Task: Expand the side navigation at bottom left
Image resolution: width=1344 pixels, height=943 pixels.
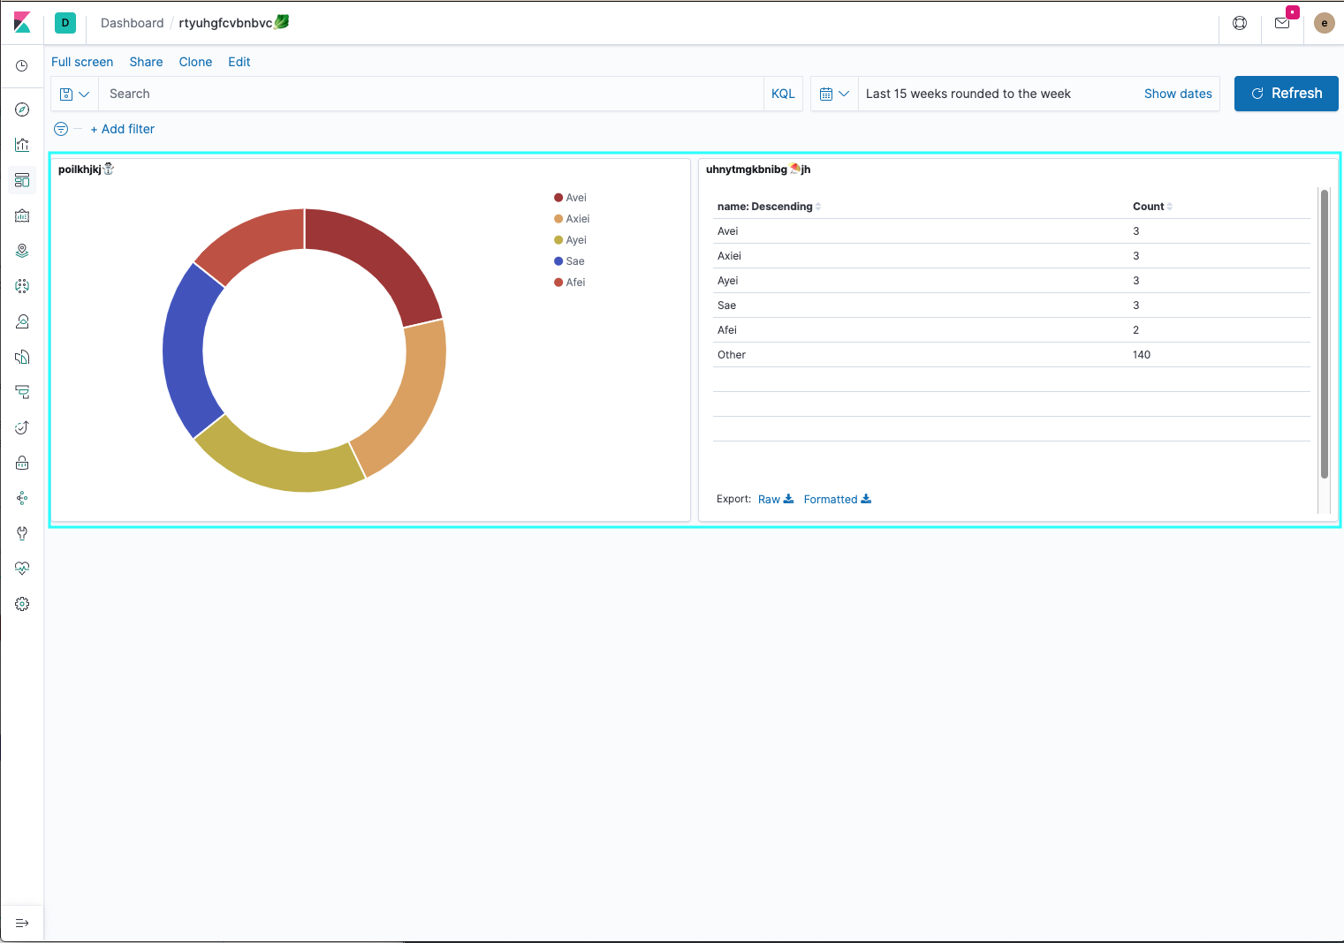Action: [x=22, y=923]
